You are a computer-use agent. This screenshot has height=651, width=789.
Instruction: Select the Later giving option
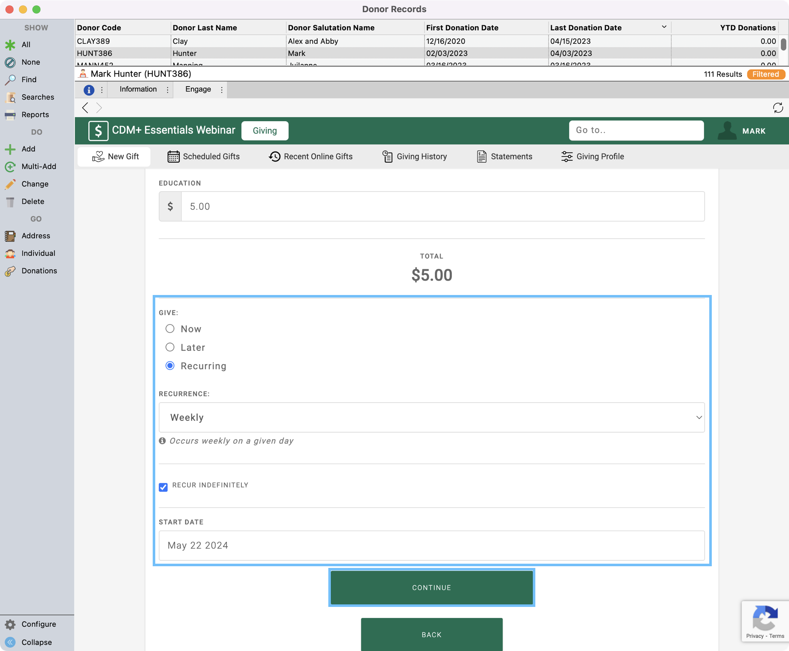point(170,348)
